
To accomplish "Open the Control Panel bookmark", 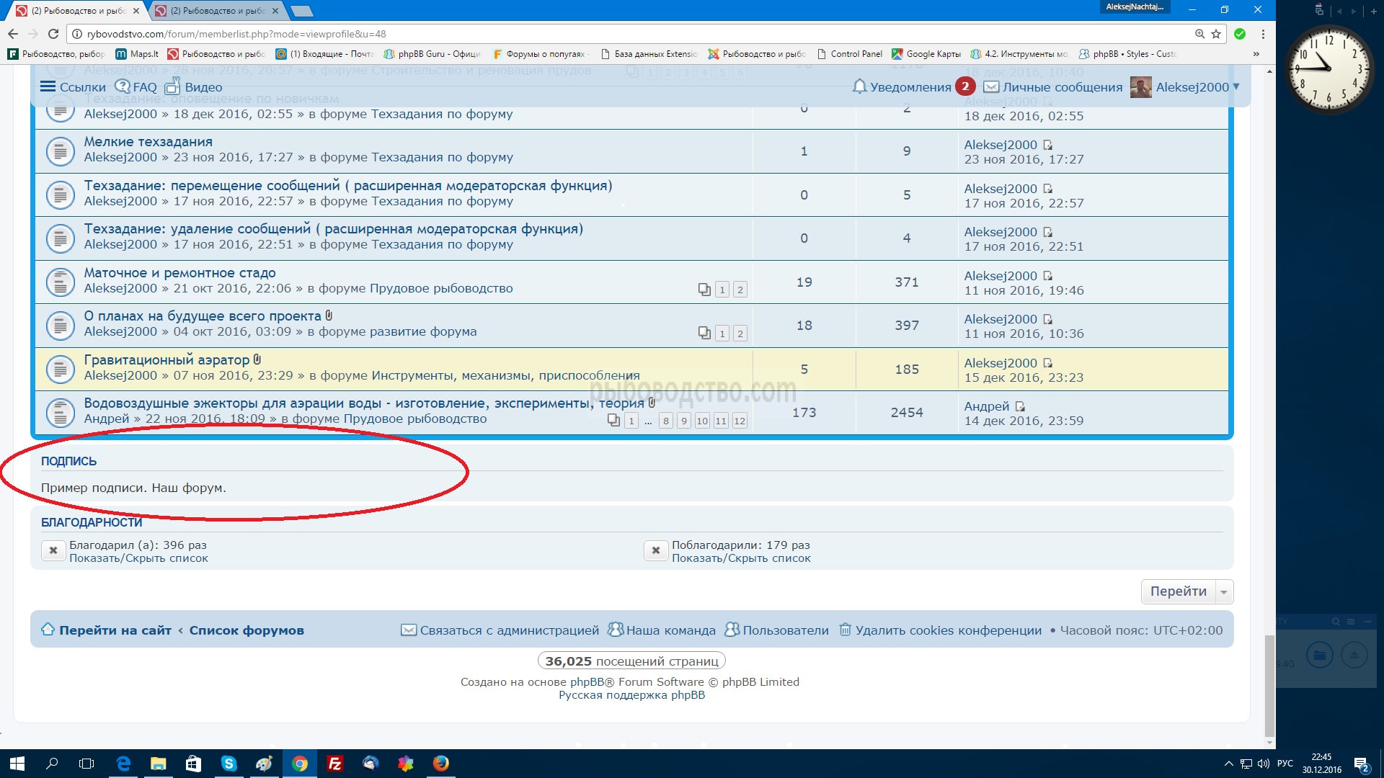I will (856, 54).
